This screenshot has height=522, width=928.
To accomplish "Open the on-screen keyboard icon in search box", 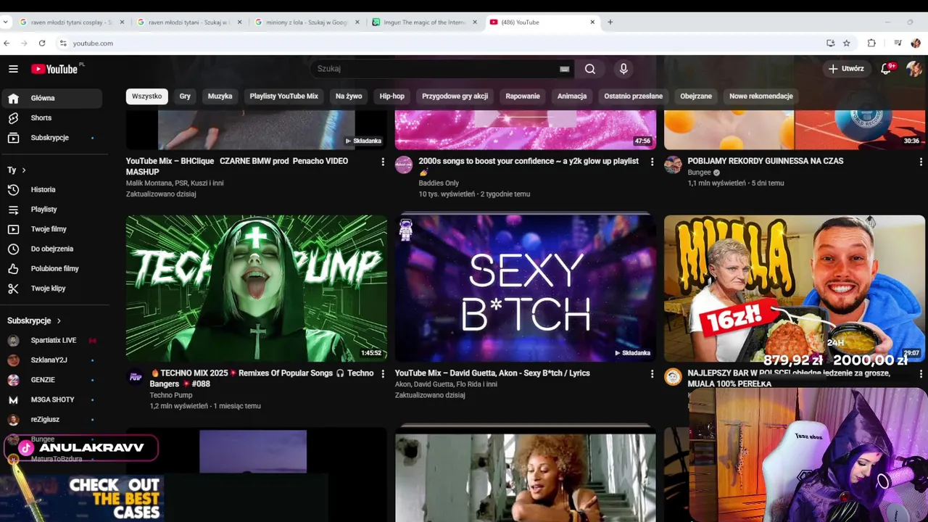I will click(x=564, y=69).
